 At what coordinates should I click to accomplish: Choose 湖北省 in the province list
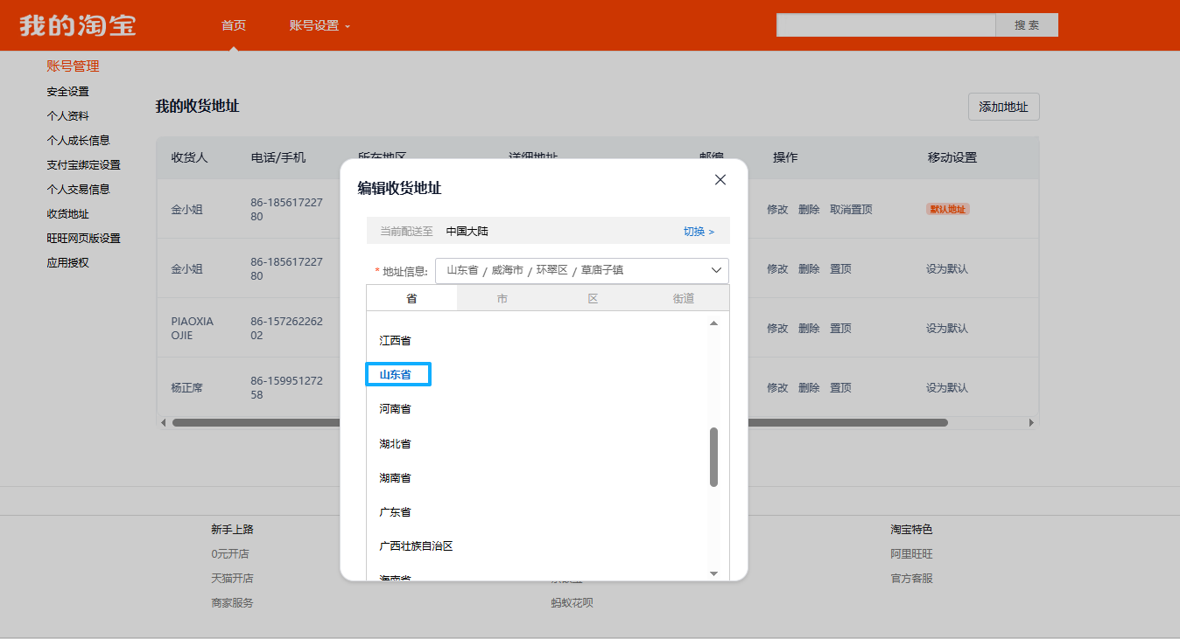pyautogui.click(x=395, y=443)
